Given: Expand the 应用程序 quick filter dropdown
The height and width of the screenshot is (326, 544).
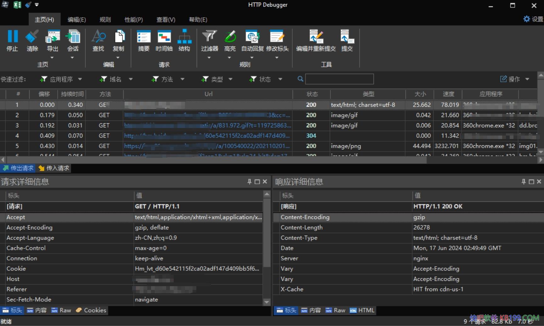Looking at the screenshot, I should click(80, 79).
